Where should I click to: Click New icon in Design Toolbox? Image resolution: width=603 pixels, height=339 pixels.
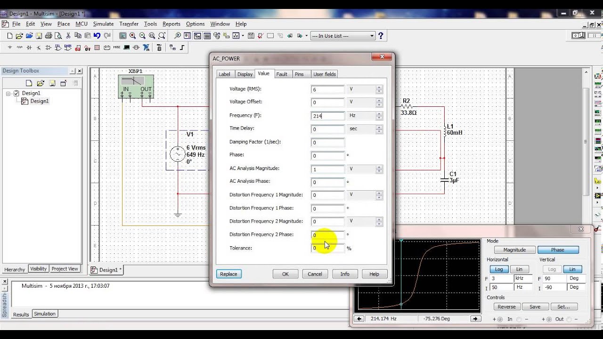click(x=29, y=83)
